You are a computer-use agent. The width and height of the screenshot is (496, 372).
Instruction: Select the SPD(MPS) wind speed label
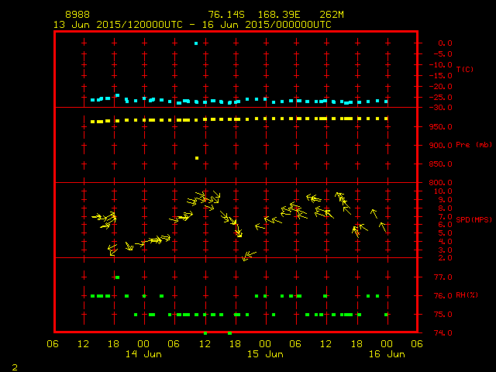[474, 220]
